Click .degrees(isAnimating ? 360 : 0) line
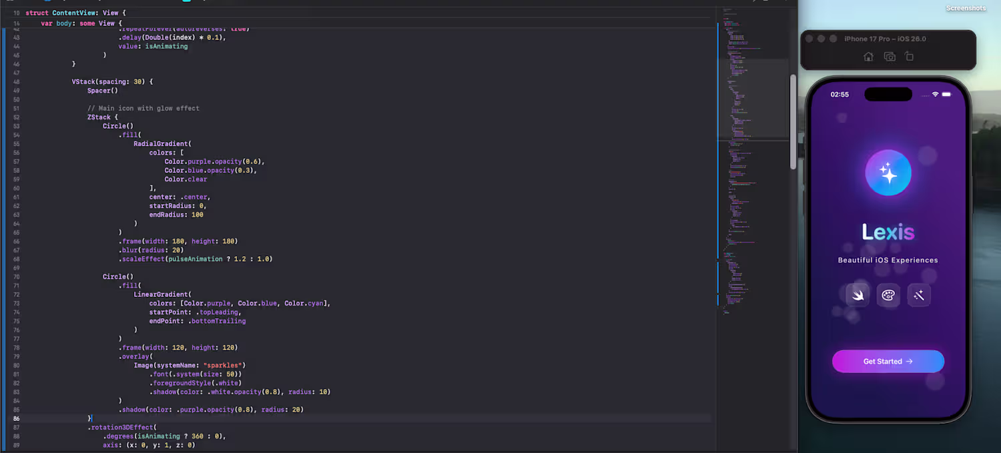The image size is (1001, 453). (164, 436)
